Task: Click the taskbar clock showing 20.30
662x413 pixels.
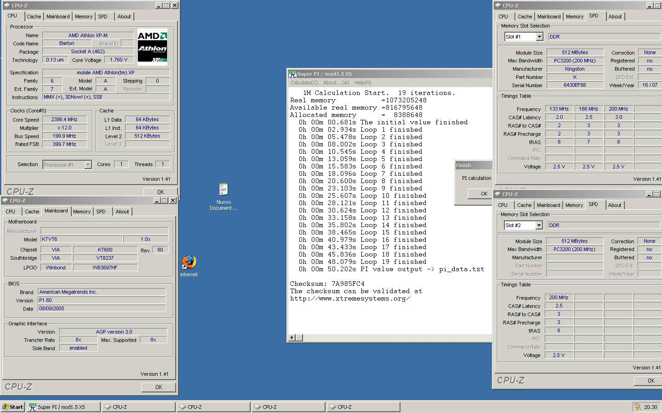Action: click(x=651, y=407)
